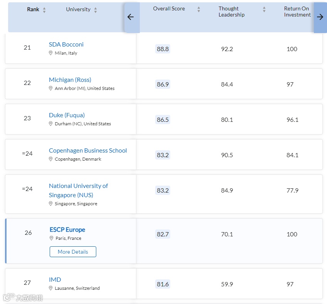Click rank 23 in Duke row

27,118
